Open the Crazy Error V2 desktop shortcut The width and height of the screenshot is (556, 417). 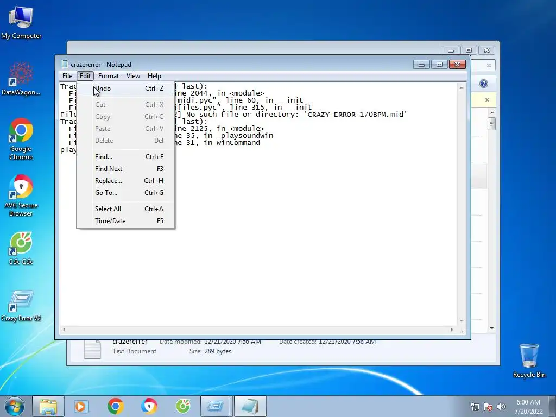(x=21, y=306)
